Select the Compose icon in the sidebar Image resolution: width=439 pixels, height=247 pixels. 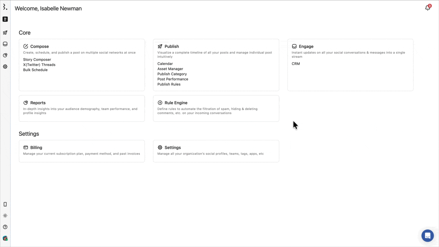pyautogui.click(x=5, y=19)
